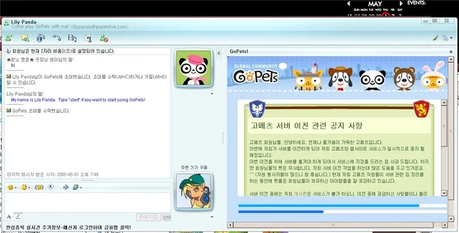Click Lily Panda's "Type start" message
The image size is (459, 233).
78,100
